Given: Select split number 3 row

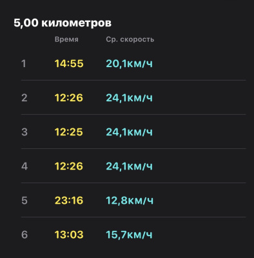Looking at the screenshot, I should pos(133,132).
